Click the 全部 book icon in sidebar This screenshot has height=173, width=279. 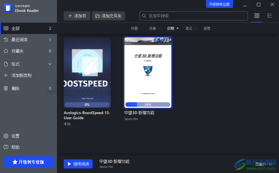(6, 28)
